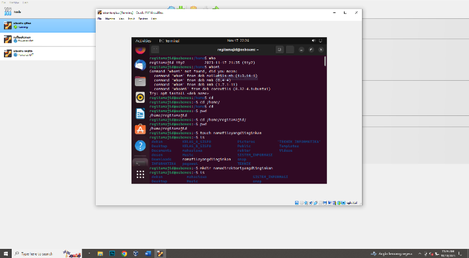
Task: Launch Firefox from the Ubuntu dock
Action: [140, 50]
